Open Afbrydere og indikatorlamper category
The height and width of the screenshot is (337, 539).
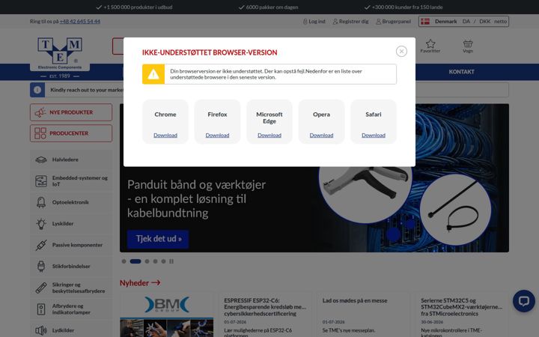[71, 309]
